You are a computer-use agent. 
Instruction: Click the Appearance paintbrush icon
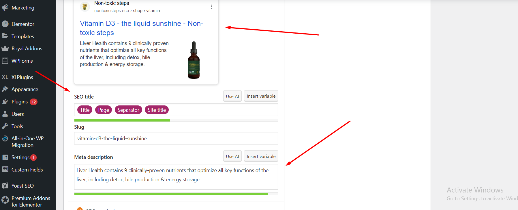click(5, 89)
